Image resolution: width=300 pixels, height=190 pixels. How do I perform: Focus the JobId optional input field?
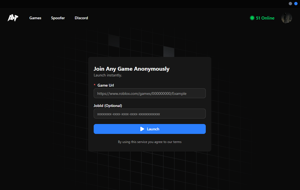(150, 114)
